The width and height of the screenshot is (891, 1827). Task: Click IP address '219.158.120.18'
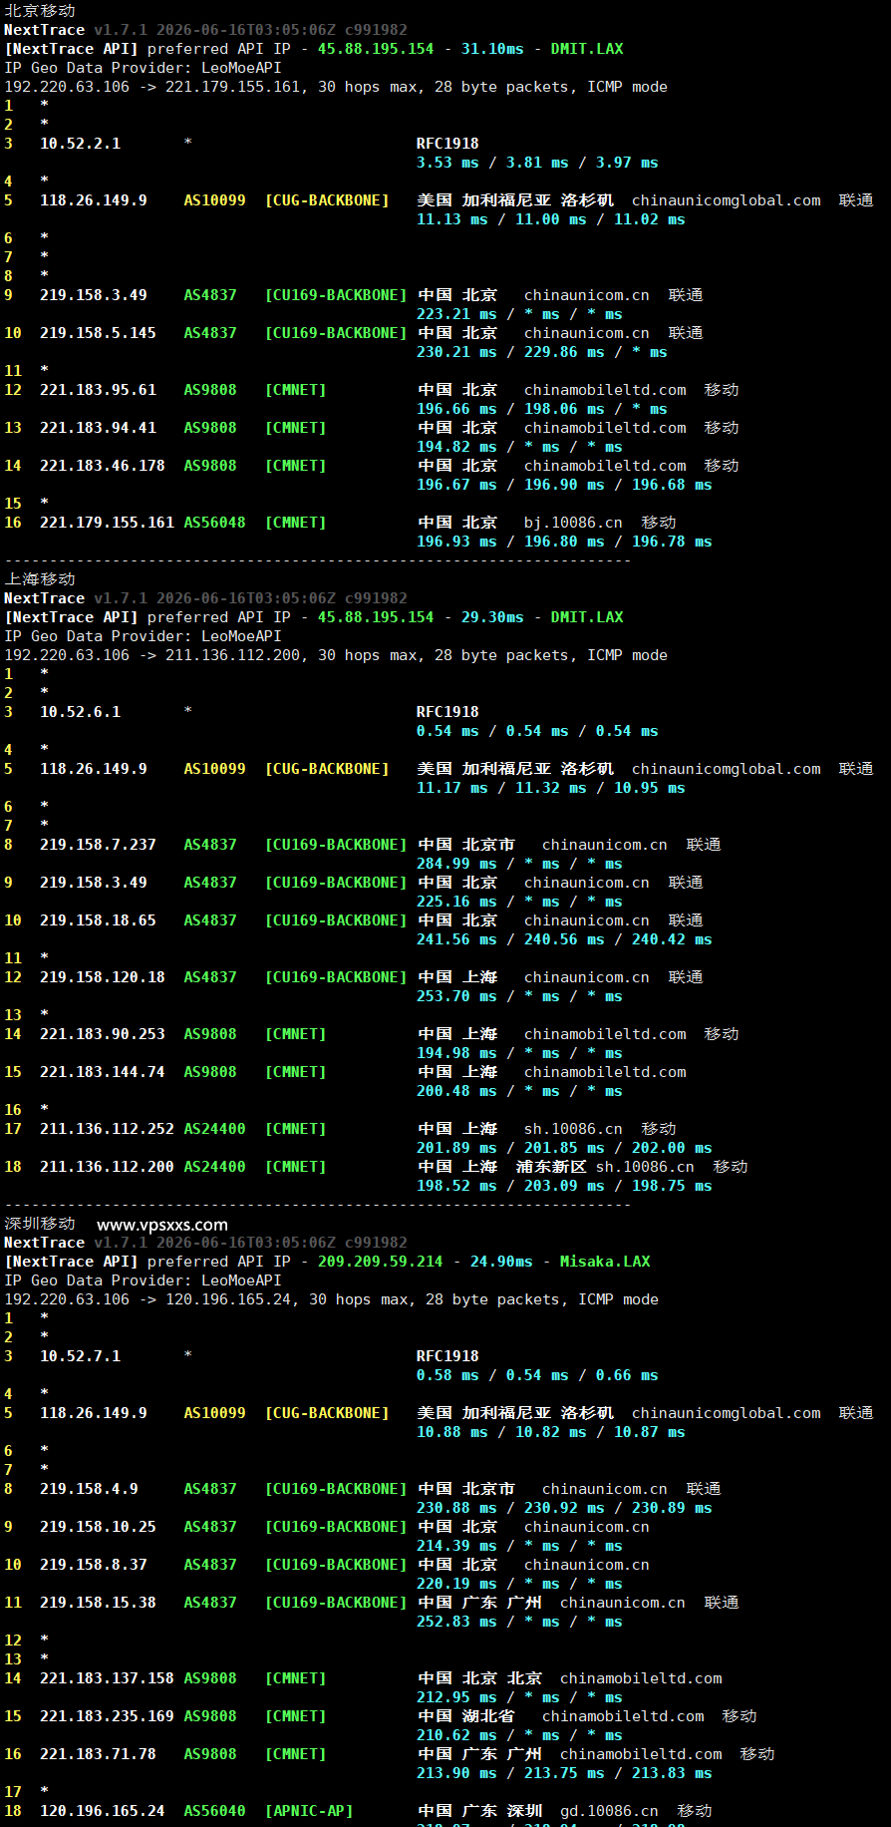tap(103, 976)
